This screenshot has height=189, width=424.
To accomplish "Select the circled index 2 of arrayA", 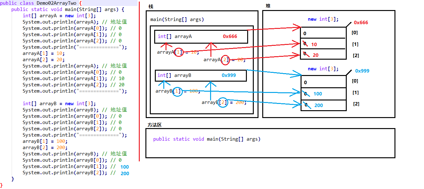I will coord(225,60).
